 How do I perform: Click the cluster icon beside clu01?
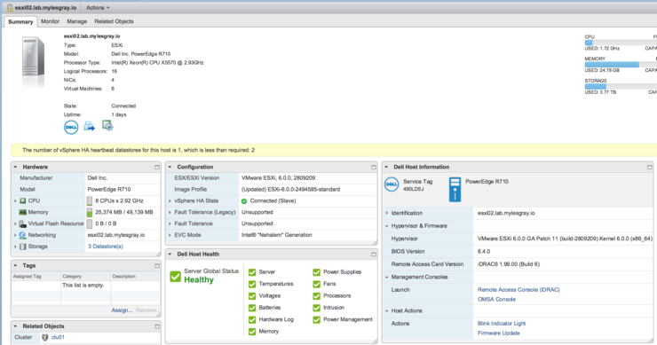point(44,337)
